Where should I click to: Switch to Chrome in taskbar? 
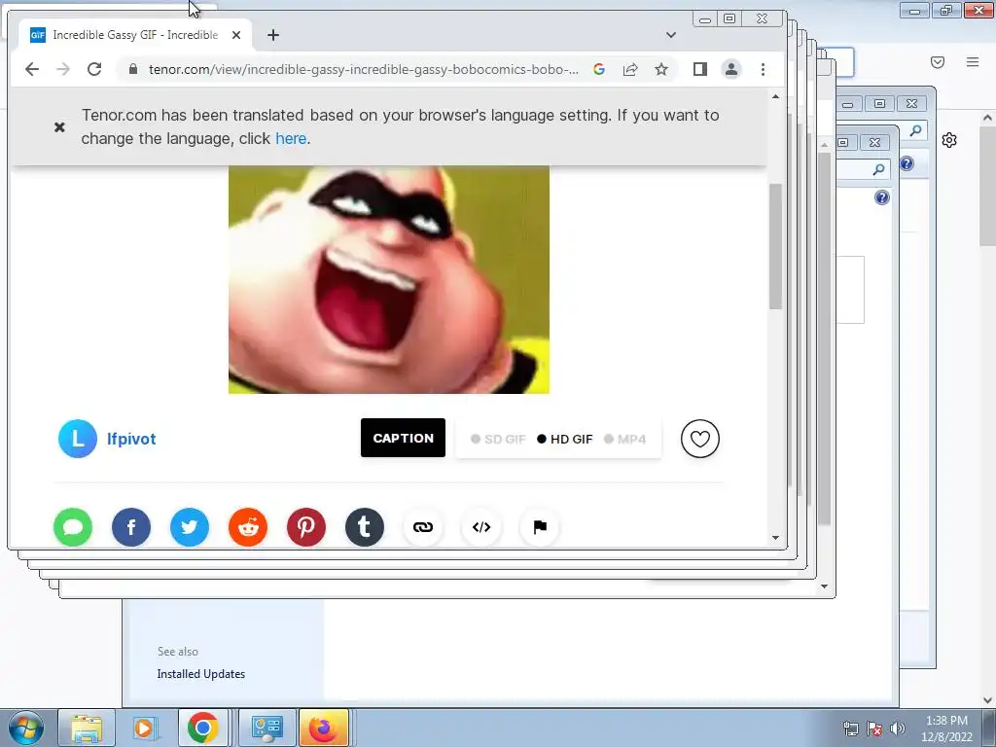click(203, 728)
